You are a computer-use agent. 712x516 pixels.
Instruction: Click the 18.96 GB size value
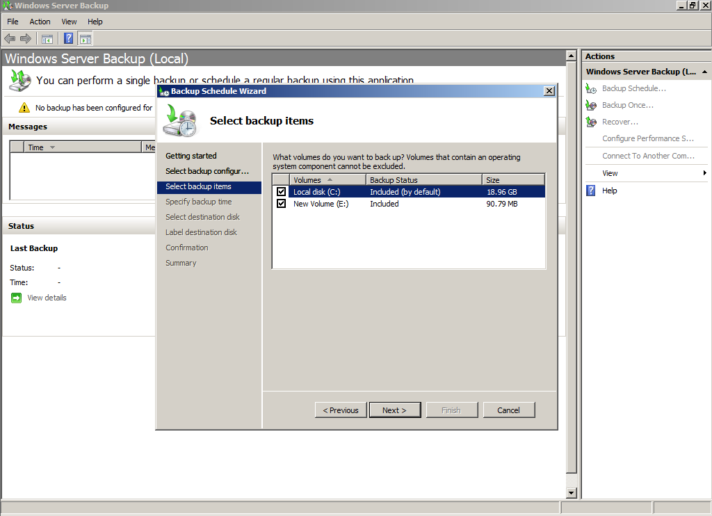pos(502,192)
